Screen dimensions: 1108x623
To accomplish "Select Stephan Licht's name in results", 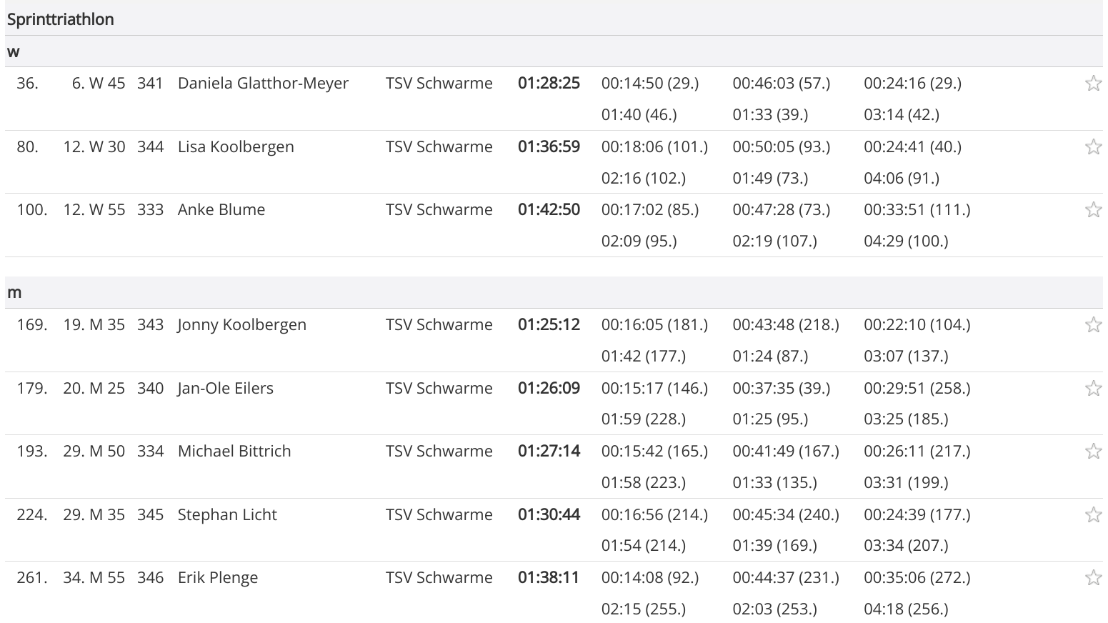I will 227,515.
